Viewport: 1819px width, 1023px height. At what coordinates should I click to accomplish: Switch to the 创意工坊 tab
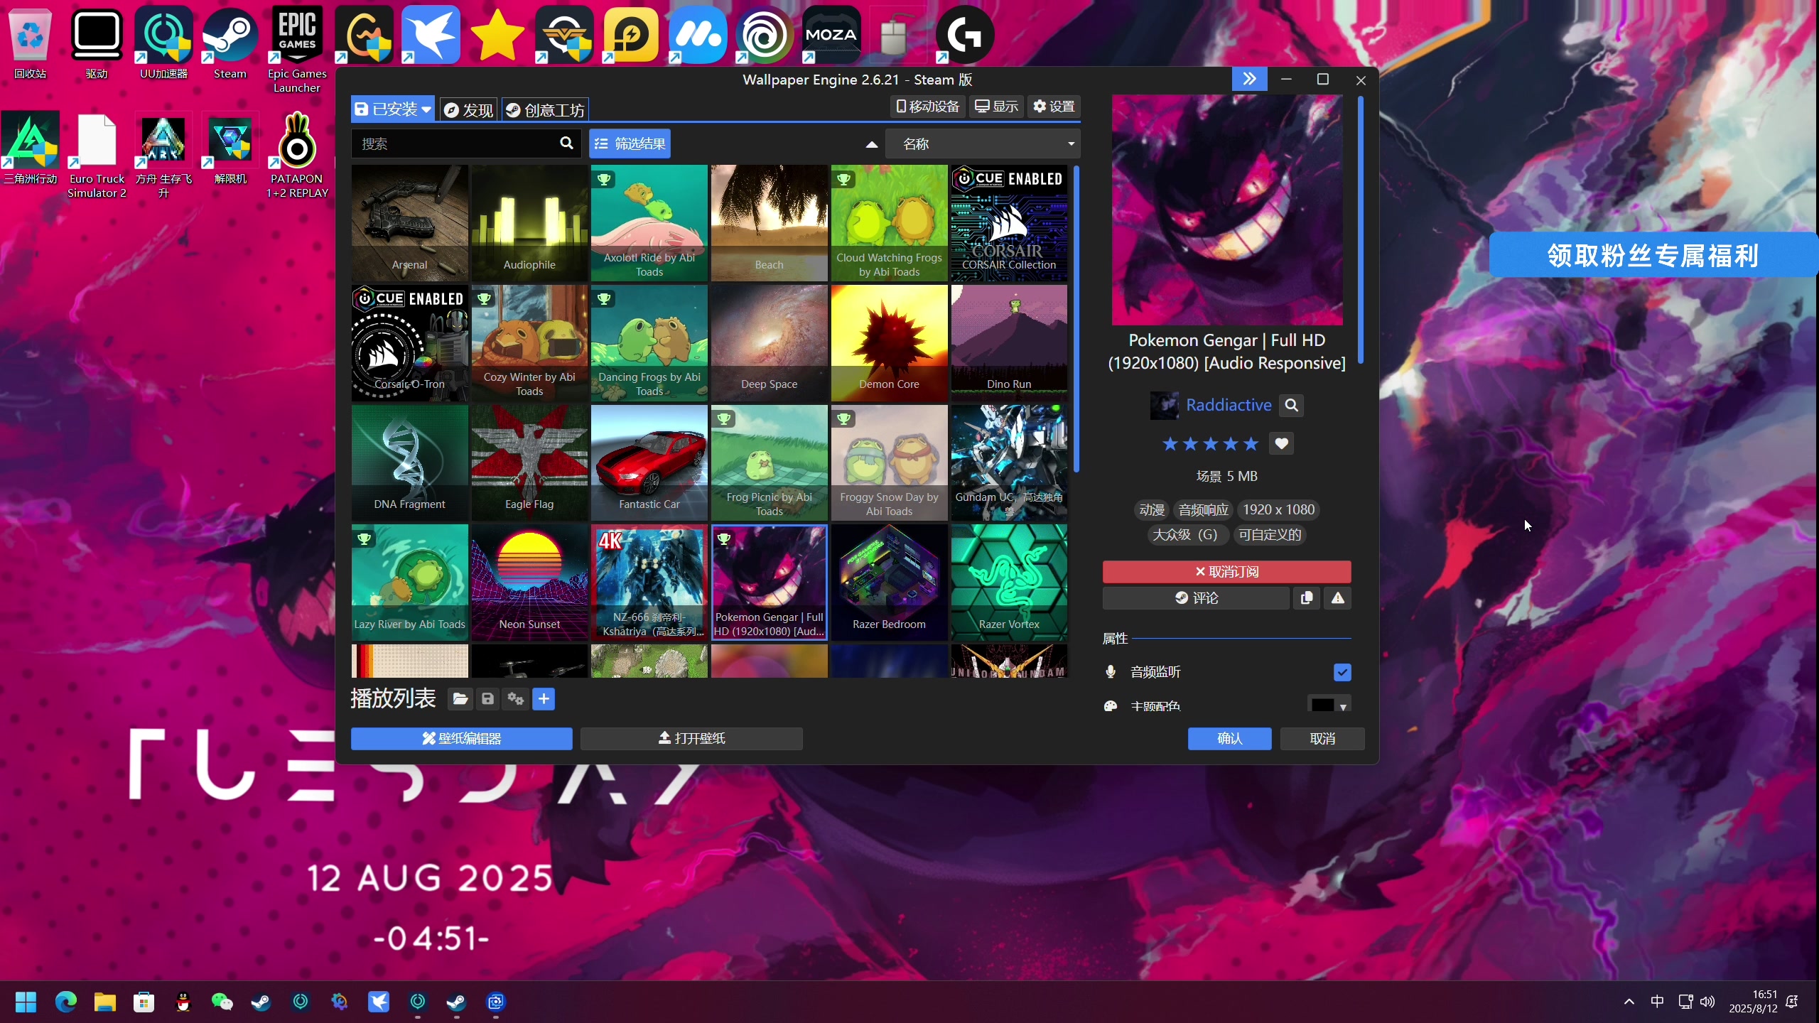546,109
